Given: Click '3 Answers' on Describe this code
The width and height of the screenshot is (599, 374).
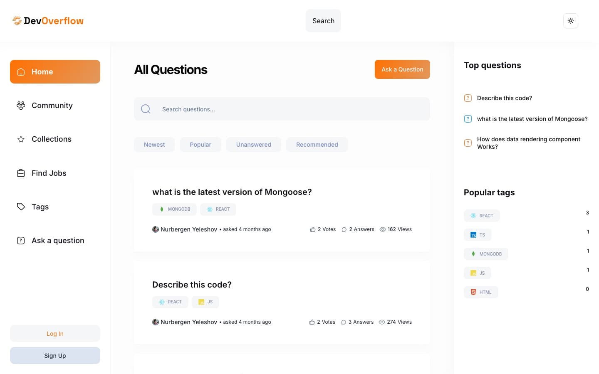Looking at the screenshot, I should (361, 322).
